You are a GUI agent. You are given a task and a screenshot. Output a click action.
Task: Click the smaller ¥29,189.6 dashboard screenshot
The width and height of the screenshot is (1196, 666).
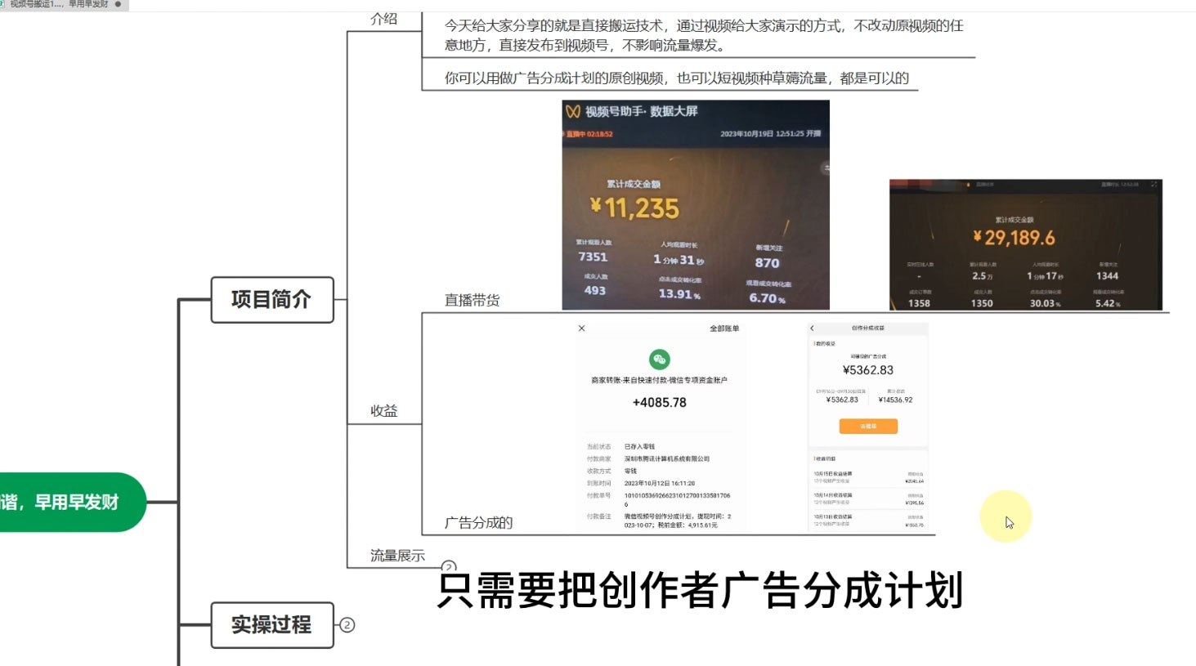click(x=1024, y=243)
